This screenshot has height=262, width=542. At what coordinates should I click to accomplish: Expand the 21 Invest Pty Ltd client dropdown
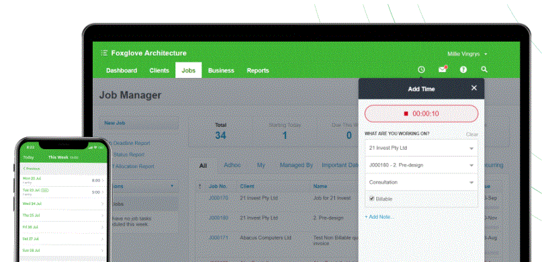click(x=421, y=148)
